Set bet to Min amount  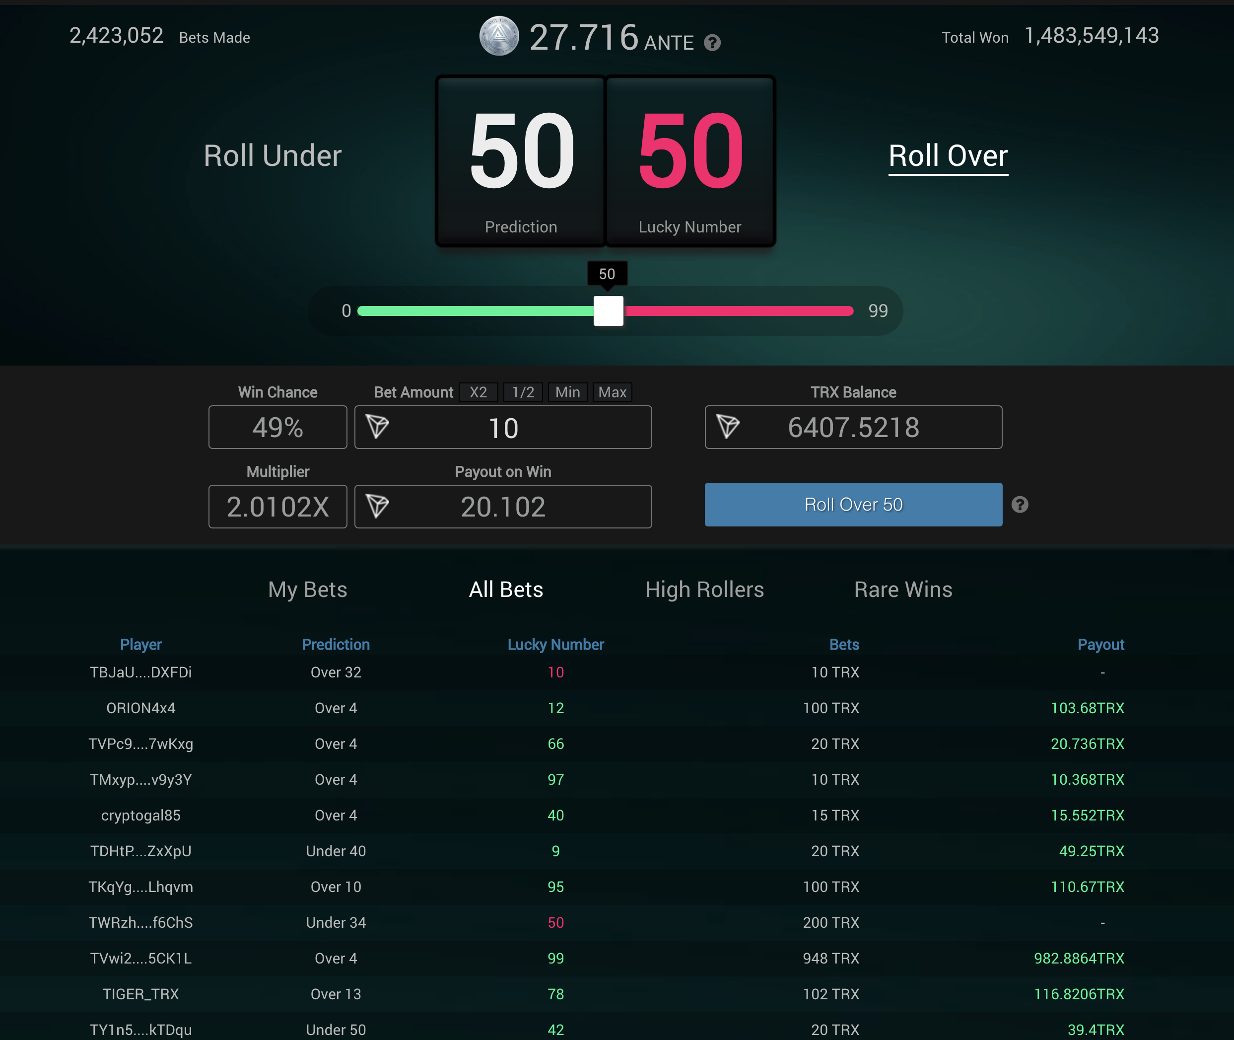coord(567,392)
